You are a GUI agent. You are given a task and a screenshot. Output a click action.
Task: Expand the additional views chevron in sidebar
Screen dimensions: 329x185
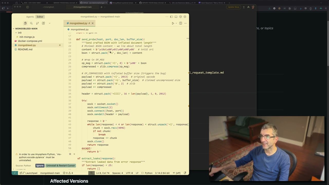[50, 23]
